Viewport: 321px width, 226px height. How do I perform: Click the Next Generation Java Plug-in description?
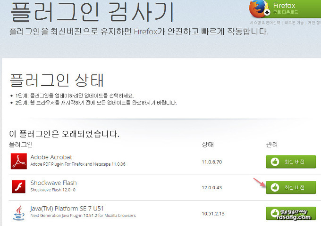(x=83, y=216)
